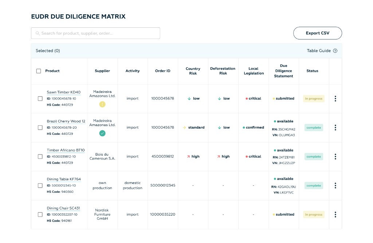Open row menu for Dining Table KF764
The width and height of the screenshot is (373, 243).
[335, 185]
